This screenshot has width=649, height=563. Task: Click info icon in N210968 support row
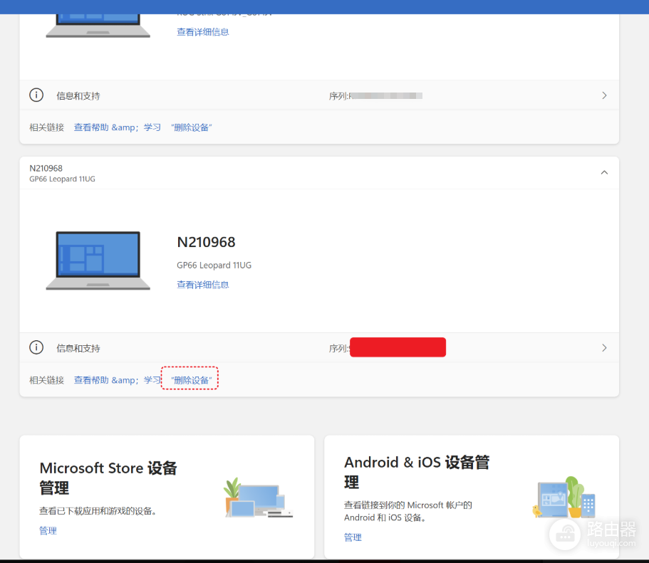(x=36, y=347)
